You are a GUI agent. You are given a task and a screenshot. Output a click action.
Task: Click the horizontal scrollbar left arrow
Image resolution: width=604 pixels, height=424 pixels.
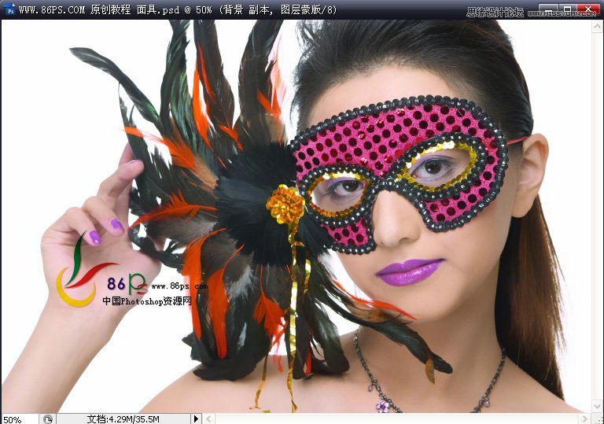208,418
